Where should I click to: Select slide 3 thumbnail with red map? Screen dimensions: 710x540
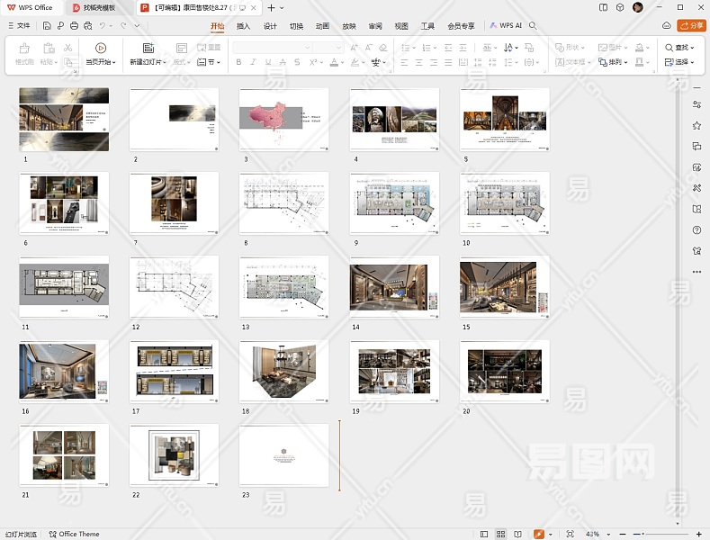[283, 119]
